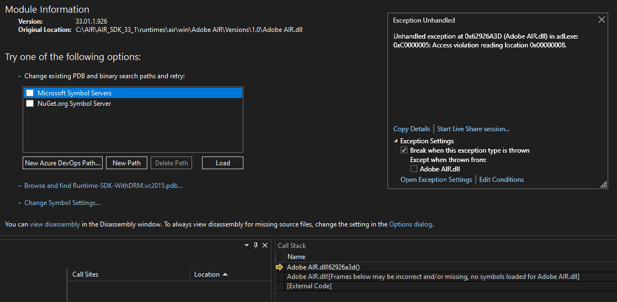Click Copy Details in exception popup
The width and height of the screenshot is (617, 302).
[x=412, y=129]
